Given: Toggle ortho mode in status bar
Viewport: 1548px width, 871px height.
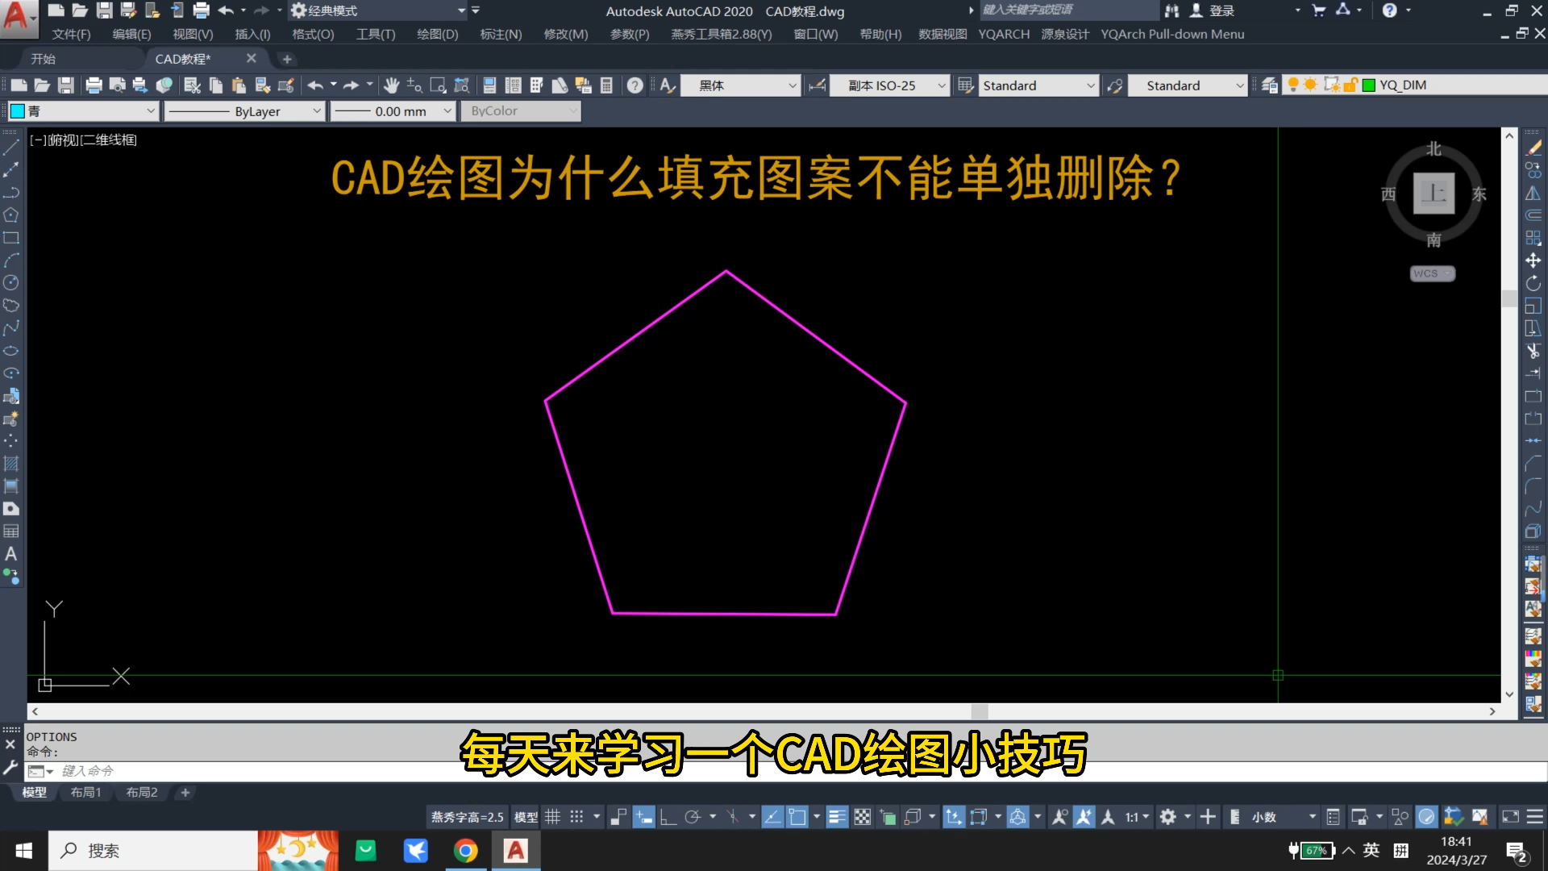Looking at the screenshot, I should 668,817.
